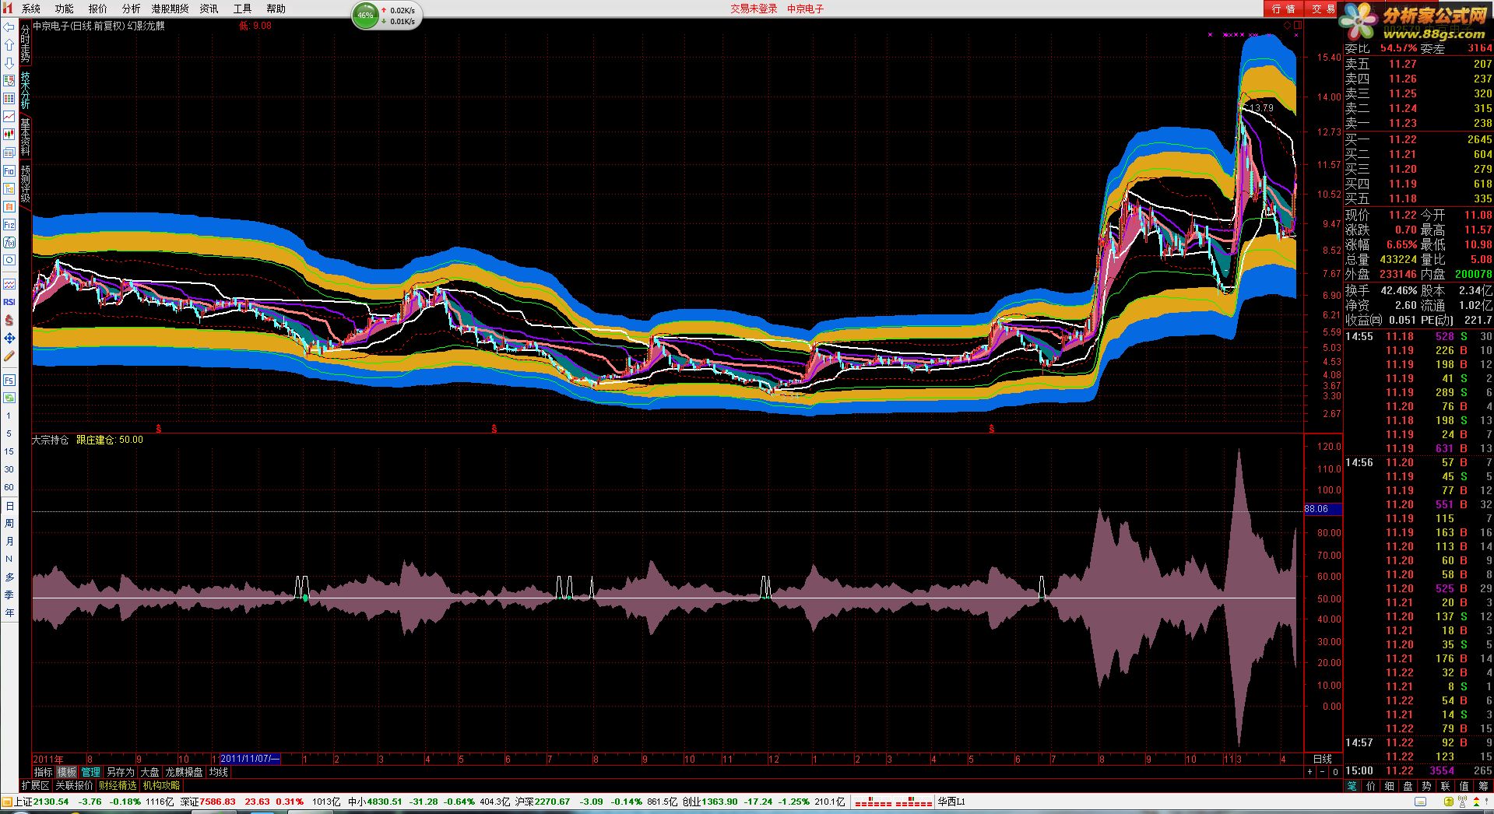Click the blue-bordered box icon in status bar
This screenshot has height=814, width=1494.
point(1421,802)
